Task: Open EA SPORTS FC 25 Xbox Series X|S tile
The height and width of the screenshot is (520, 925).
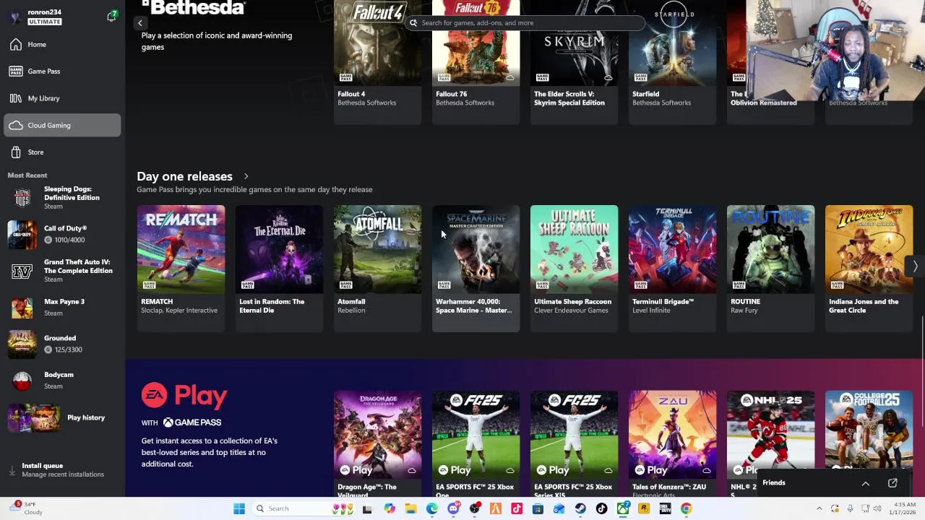Action: [574, 443]
